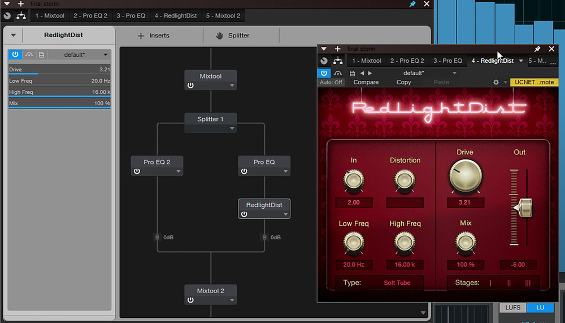565x323 pixels.
Task: Select LUFS meter button
Action: [x=512, y=308]
